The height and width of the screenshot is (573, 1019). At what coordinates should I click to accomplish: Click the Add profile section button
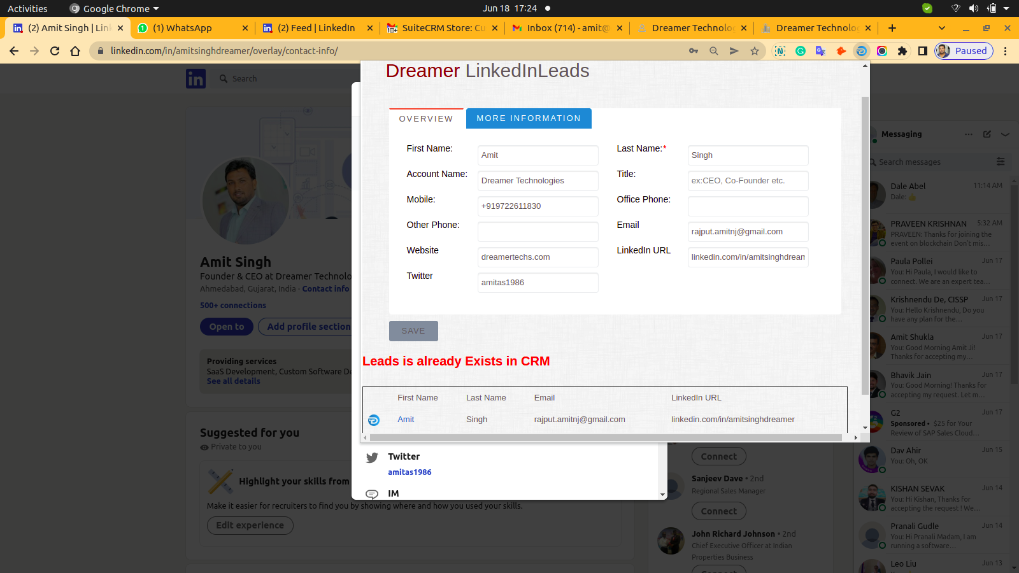308,327
